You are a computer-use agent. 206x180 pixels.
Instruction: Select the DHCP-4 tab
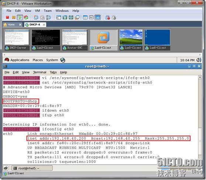[x=35, y=25]
